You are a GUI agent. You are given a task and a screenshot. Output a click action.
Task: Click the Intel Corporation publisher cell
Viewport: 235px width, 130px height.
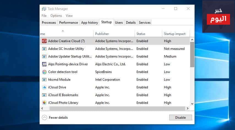click(108, 80)
